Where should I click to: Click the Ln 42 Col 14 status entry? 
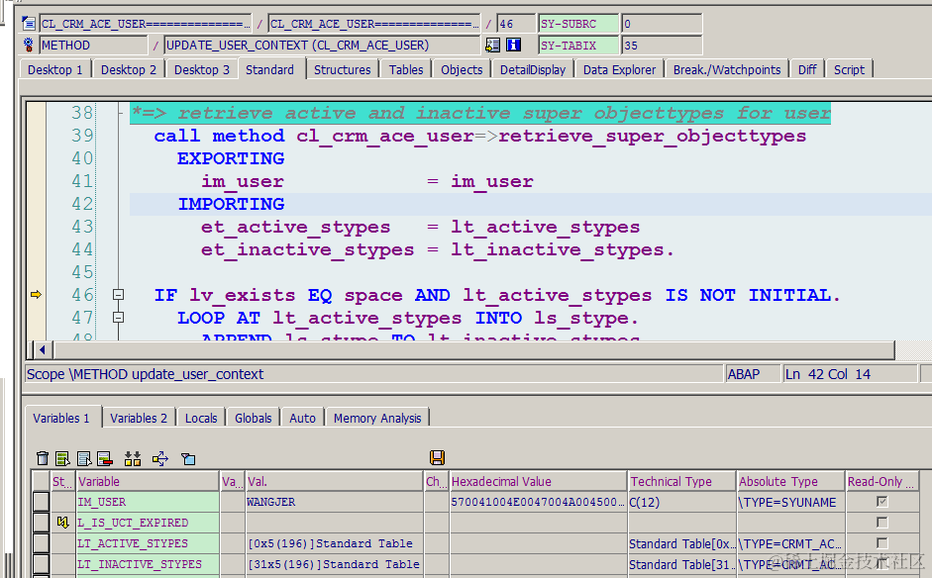pyautogui.click(x=850, y=374)
